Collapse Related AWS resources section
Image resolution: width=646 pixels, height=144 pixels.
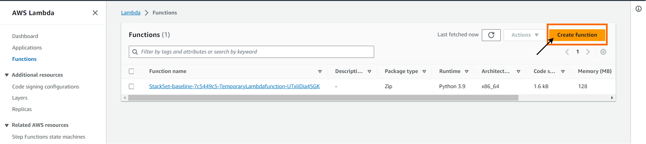tap(7, 125)
